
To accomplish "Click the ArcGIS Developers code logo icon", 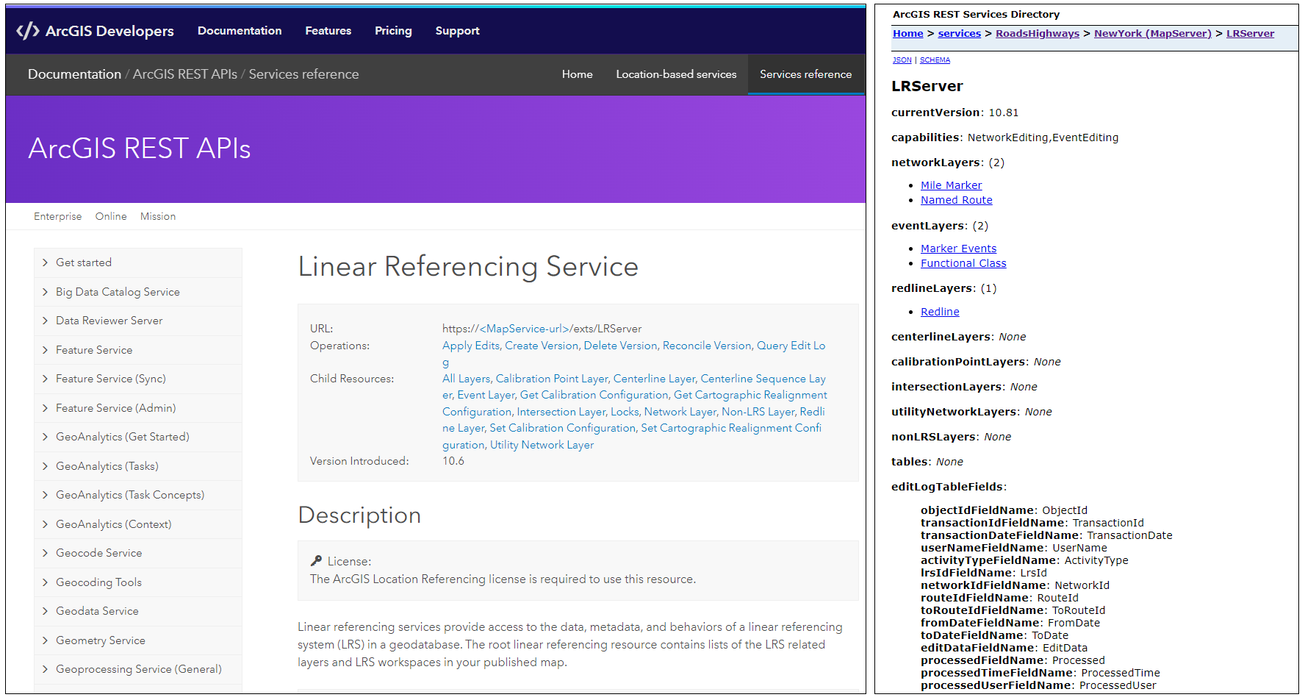I will 29,31.
